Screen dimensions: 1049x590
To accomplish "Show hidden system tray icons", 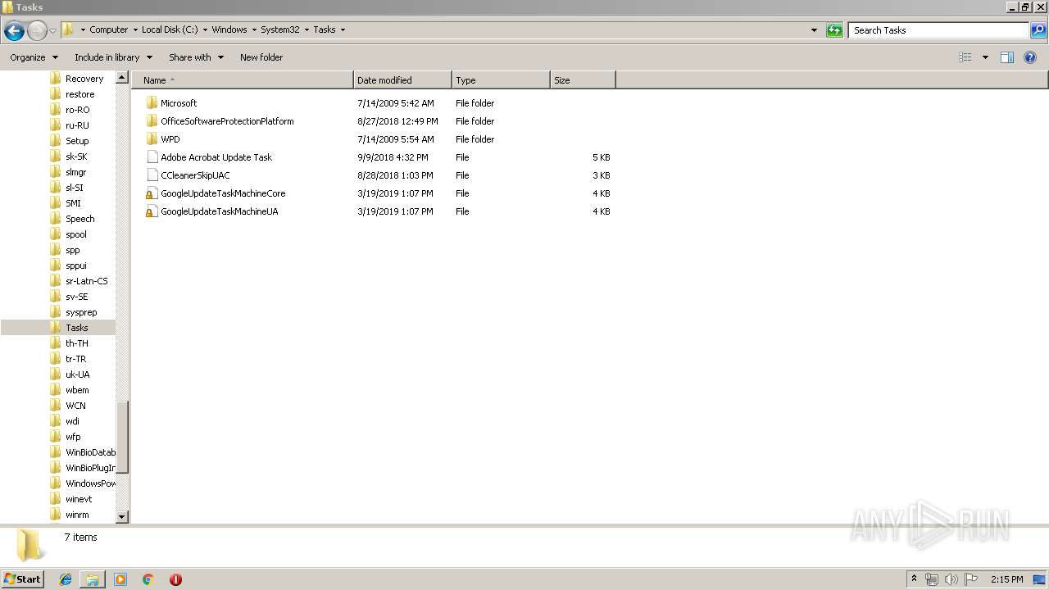I will click(x=915, y=579).
